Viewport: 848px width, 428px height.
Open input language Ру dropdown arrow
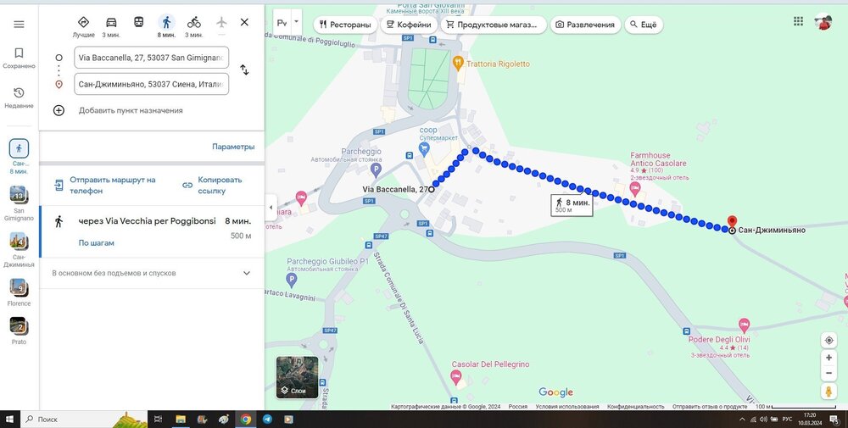296,22
